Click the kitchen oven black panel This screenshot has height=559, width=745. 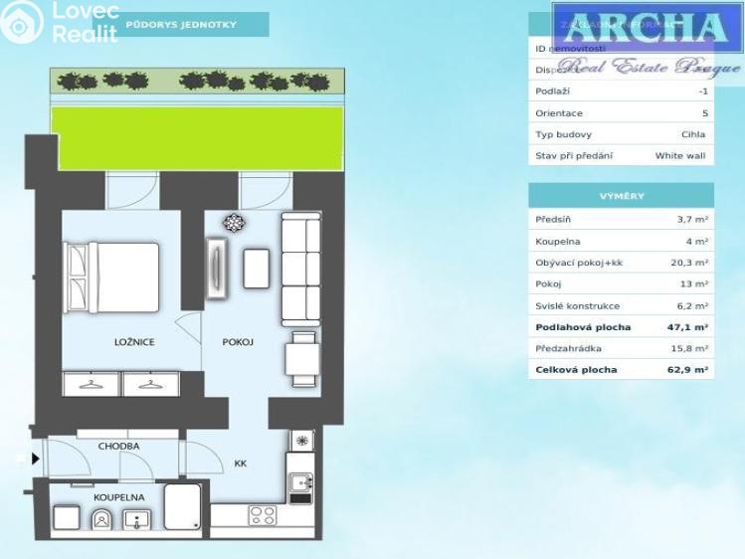click(x=300, y=498)
